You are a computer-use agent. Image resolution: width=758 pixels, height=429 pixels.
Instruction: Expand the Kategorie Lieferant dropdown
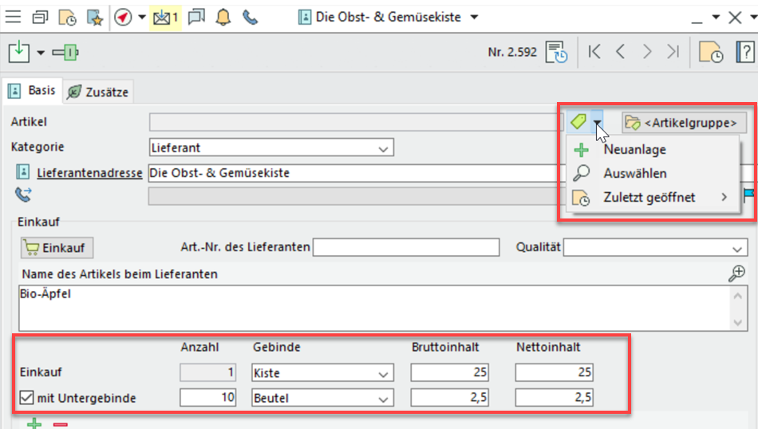click(x=384, y=148)
